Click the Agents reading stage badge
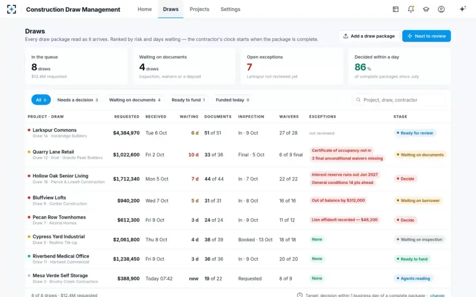 [413, 278]
